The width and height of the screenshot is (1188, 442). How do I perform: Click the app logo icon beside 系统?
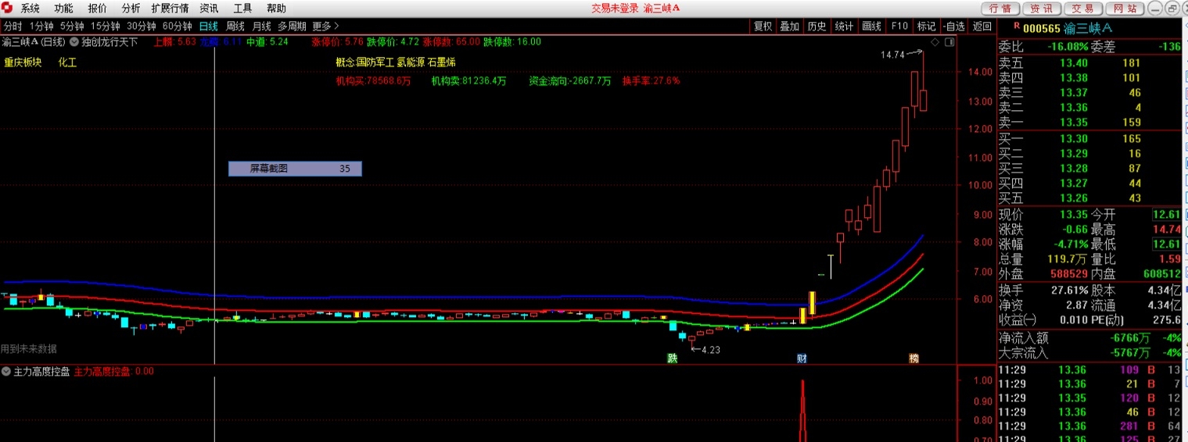[9, 9]
